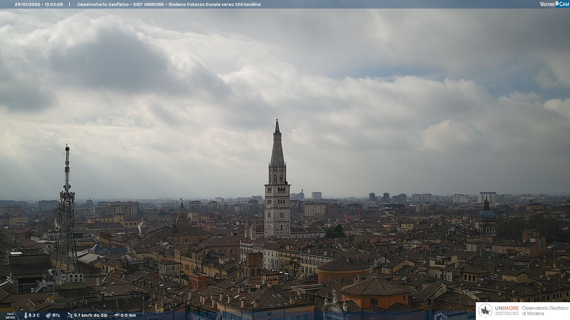Click the Osservatorio Geofisico title text
Screen dimensions: 570x320
tap(103, 4)
